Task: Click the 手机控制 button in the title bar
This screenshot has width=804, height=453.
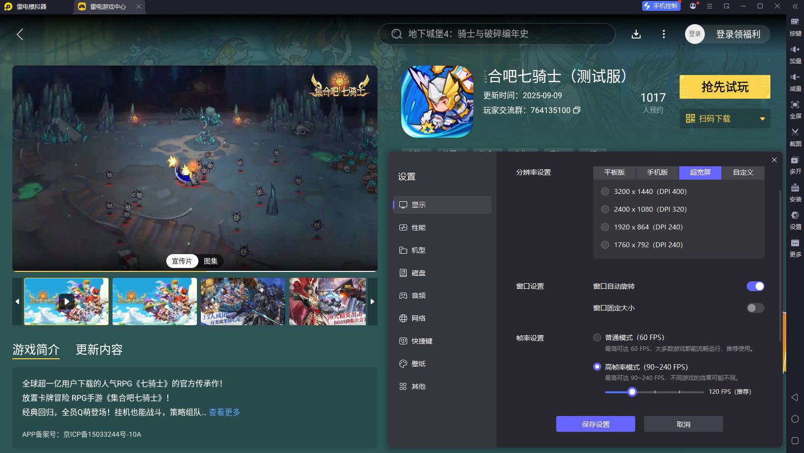Action: [661, 6]
